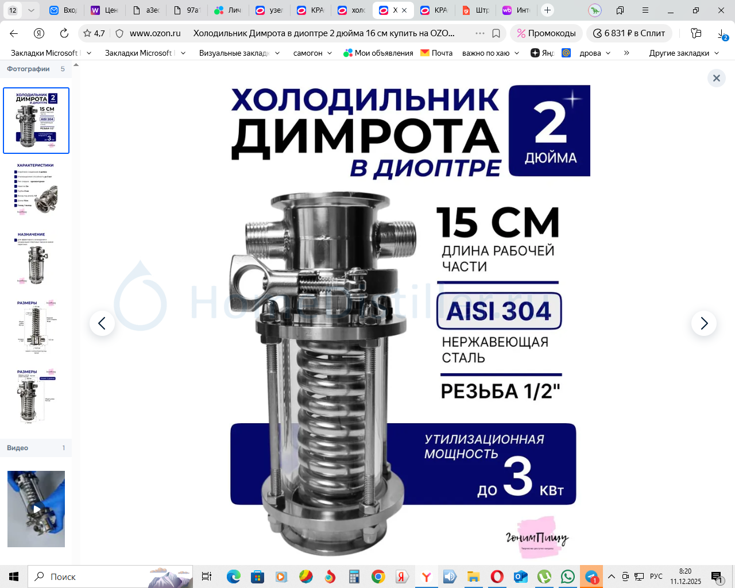This screenshot has height=588, width=735.
Task: Click the Промокоды button
Action: point(546,33)
